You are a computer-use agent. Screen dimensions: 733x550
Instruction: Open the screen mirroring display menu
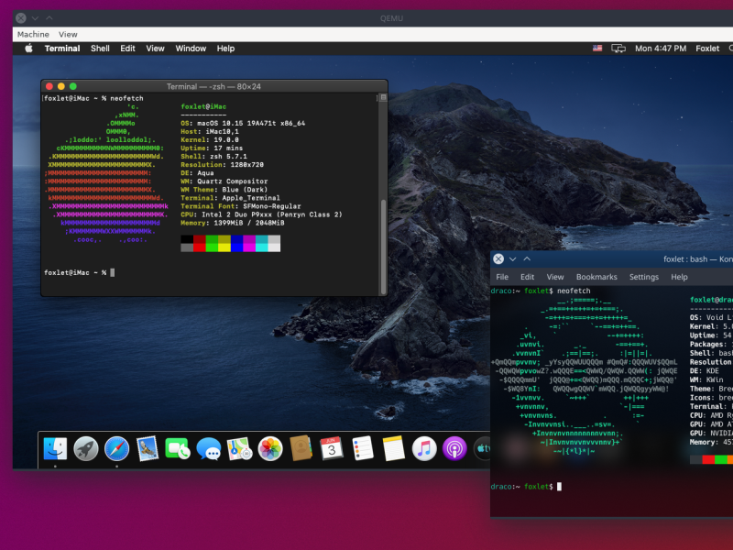click(x=618, y=49)
